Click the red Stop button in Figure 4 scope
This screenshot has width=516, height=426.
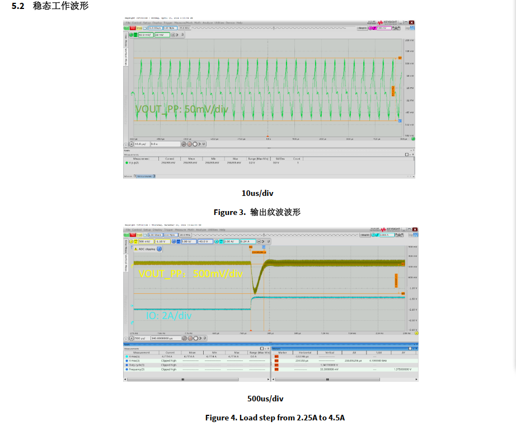pyautogui.click(x=133, y=235)
